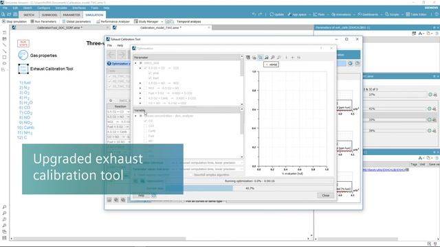This screenshot has width=440, height=247.
Task: Open the Animations ribbon item
Action: tap(341, 14)
